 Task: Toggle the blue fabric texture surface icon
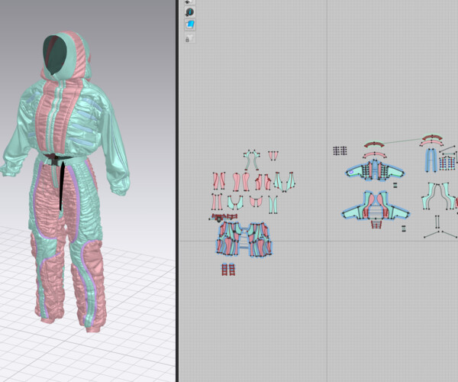190,24
